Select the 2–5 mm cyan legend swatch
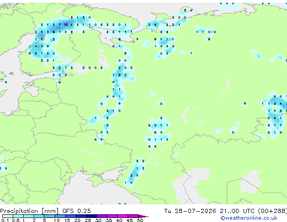Viewport: 287px width, 222px height. pyautogui.click(x=39, y=216)
